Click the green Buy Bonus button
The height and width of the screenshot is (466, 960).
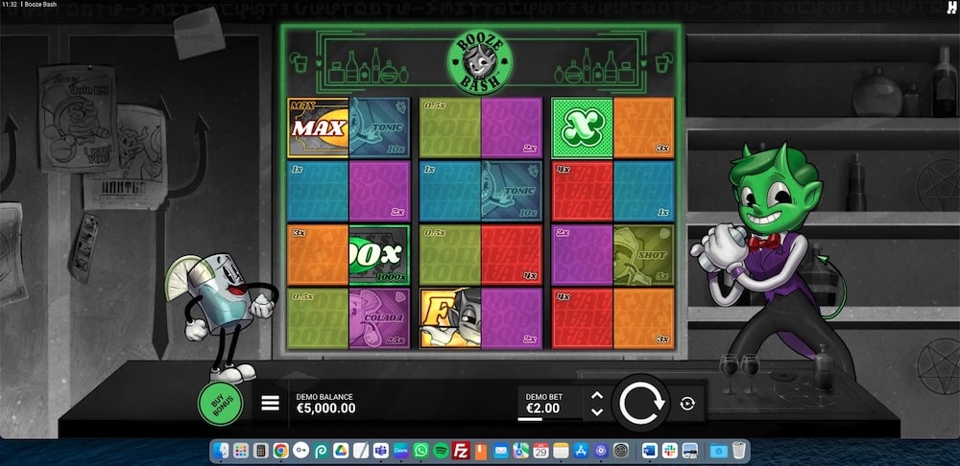pos(220,404)
